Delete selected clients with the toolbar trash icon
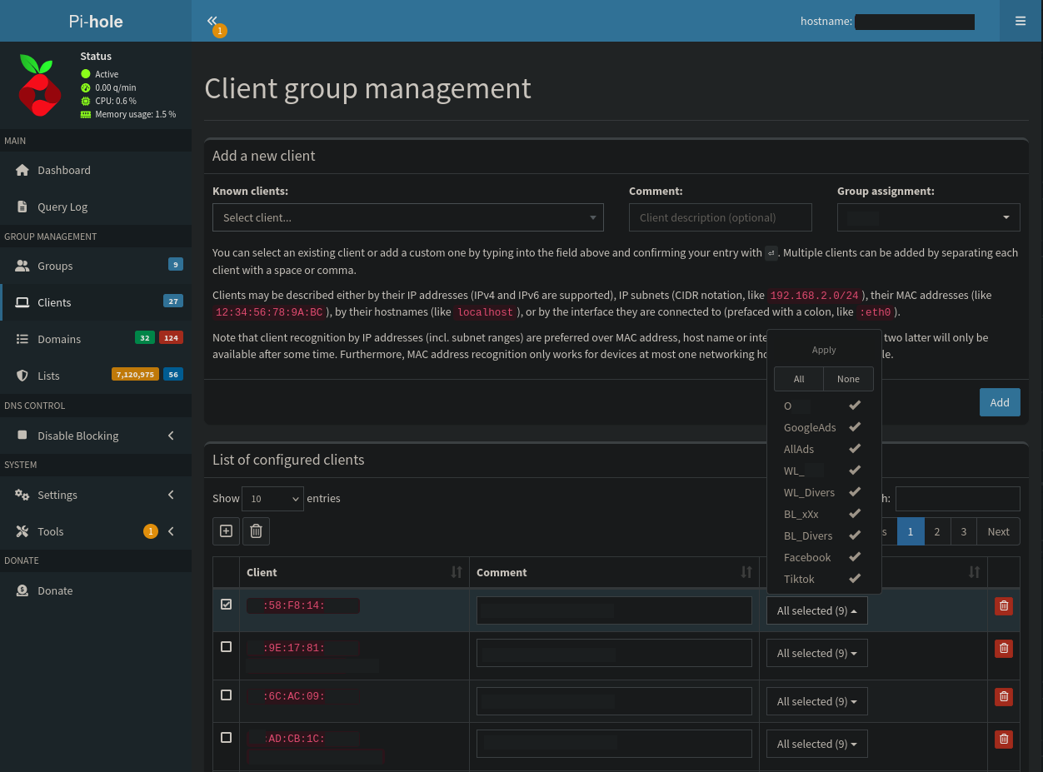This screenshot has width=1043, height=772. (x=256, y=530)
